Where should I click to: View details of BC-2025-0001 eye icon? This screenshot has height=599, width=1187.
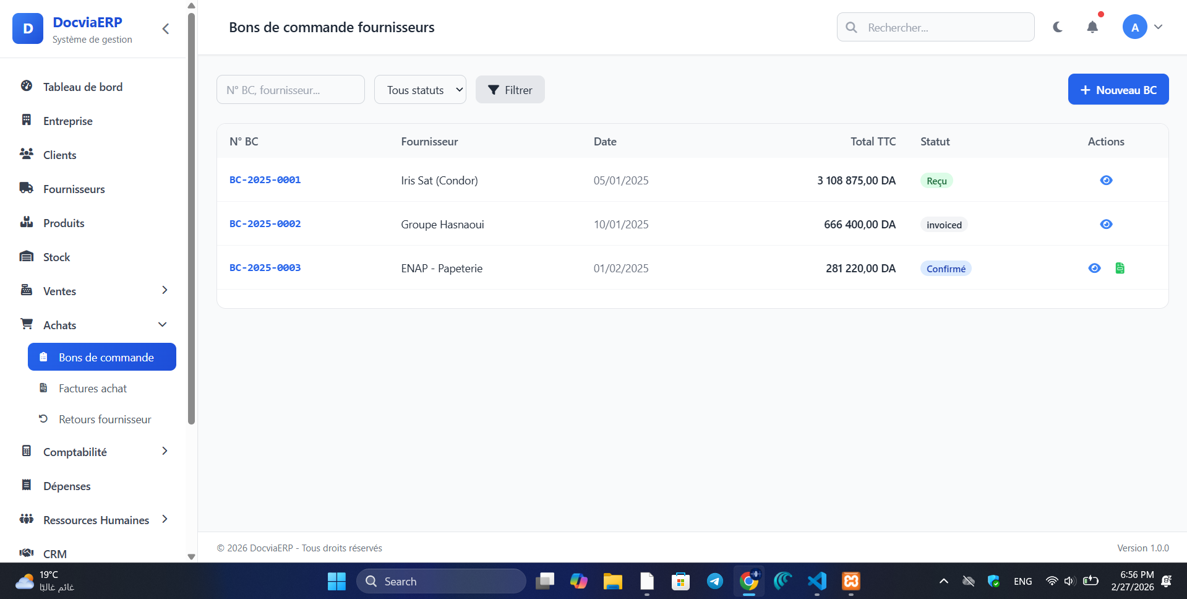click(x=1106, y=180)
